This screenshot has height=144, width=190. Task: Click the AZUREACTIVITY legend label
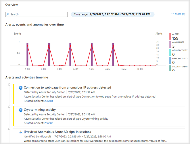[180, 50]
